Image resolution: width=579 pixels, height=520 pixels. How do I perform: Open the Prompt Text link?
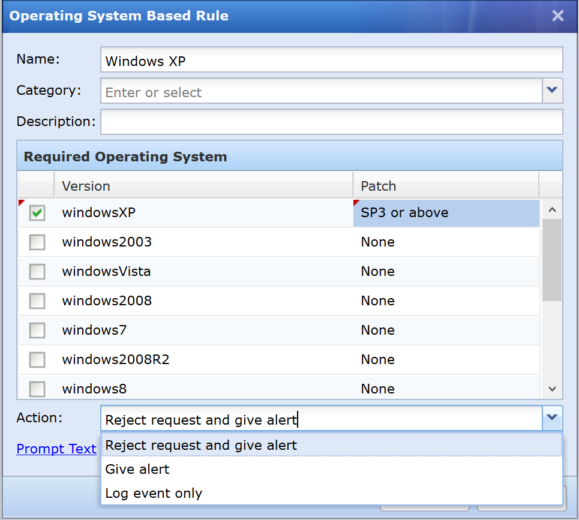tap(56, 449)
